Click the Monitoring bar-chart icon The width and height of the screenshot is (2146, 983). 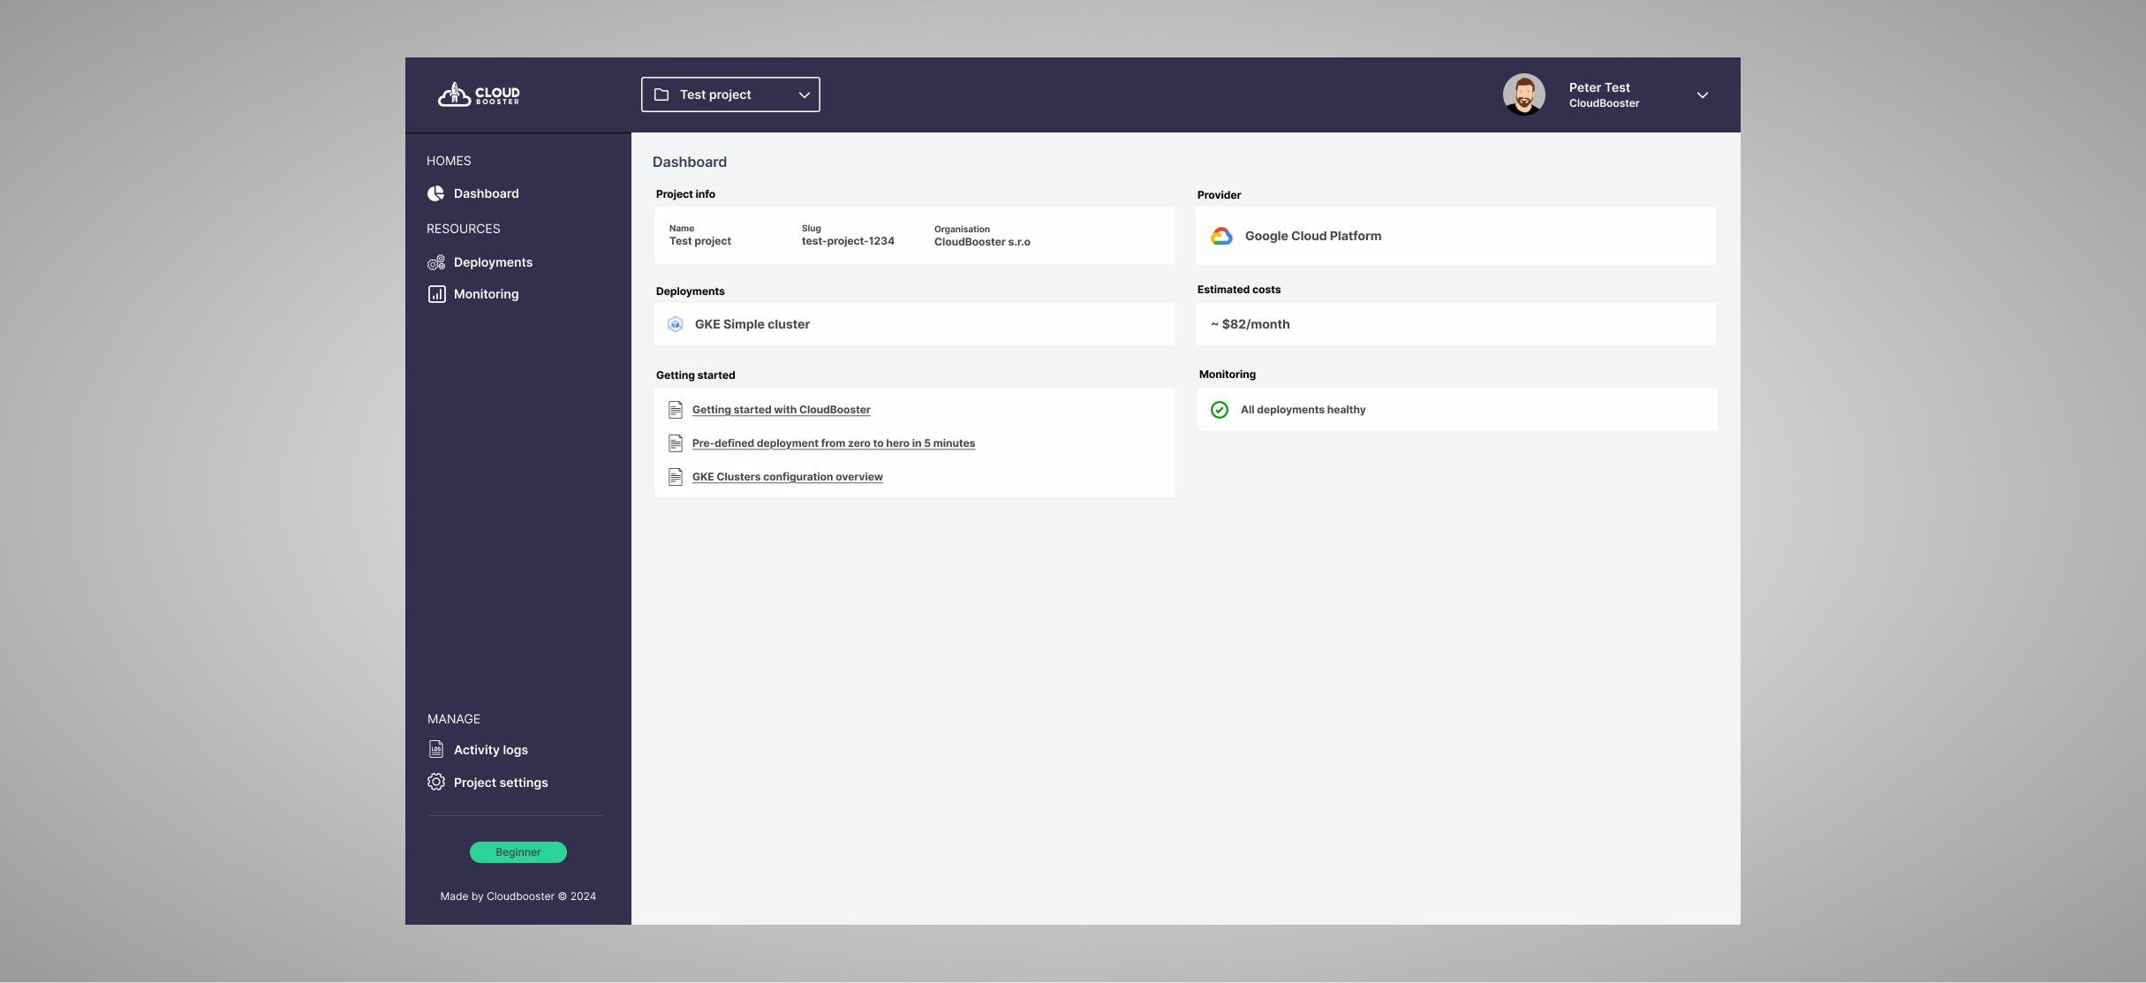(437, 293)
